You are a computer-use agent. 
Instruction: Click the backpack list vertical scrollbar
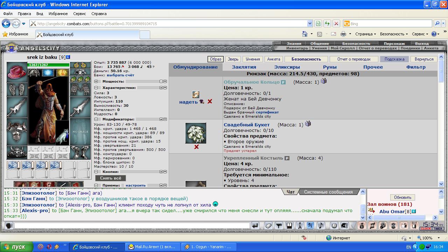[441, 120]
